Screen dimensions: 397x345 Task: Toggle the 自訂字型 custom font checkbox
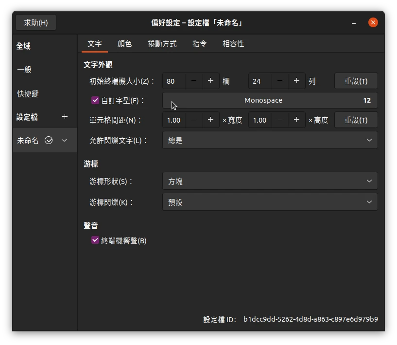pyautogui.click(x=95, y=101)
